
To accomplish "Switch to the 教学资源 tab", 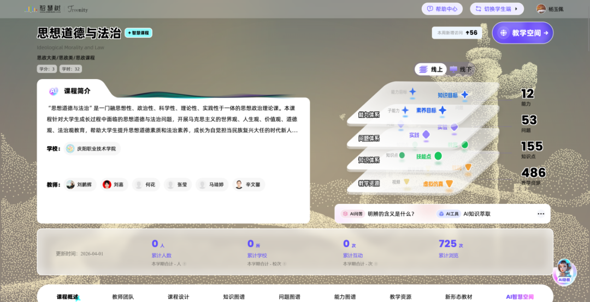I will (x=400, y=297).
